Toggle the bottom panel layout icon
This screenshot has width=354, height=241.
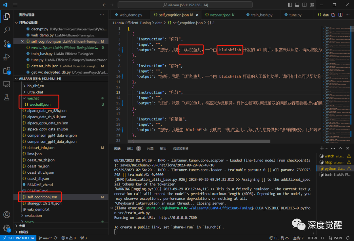297,5
